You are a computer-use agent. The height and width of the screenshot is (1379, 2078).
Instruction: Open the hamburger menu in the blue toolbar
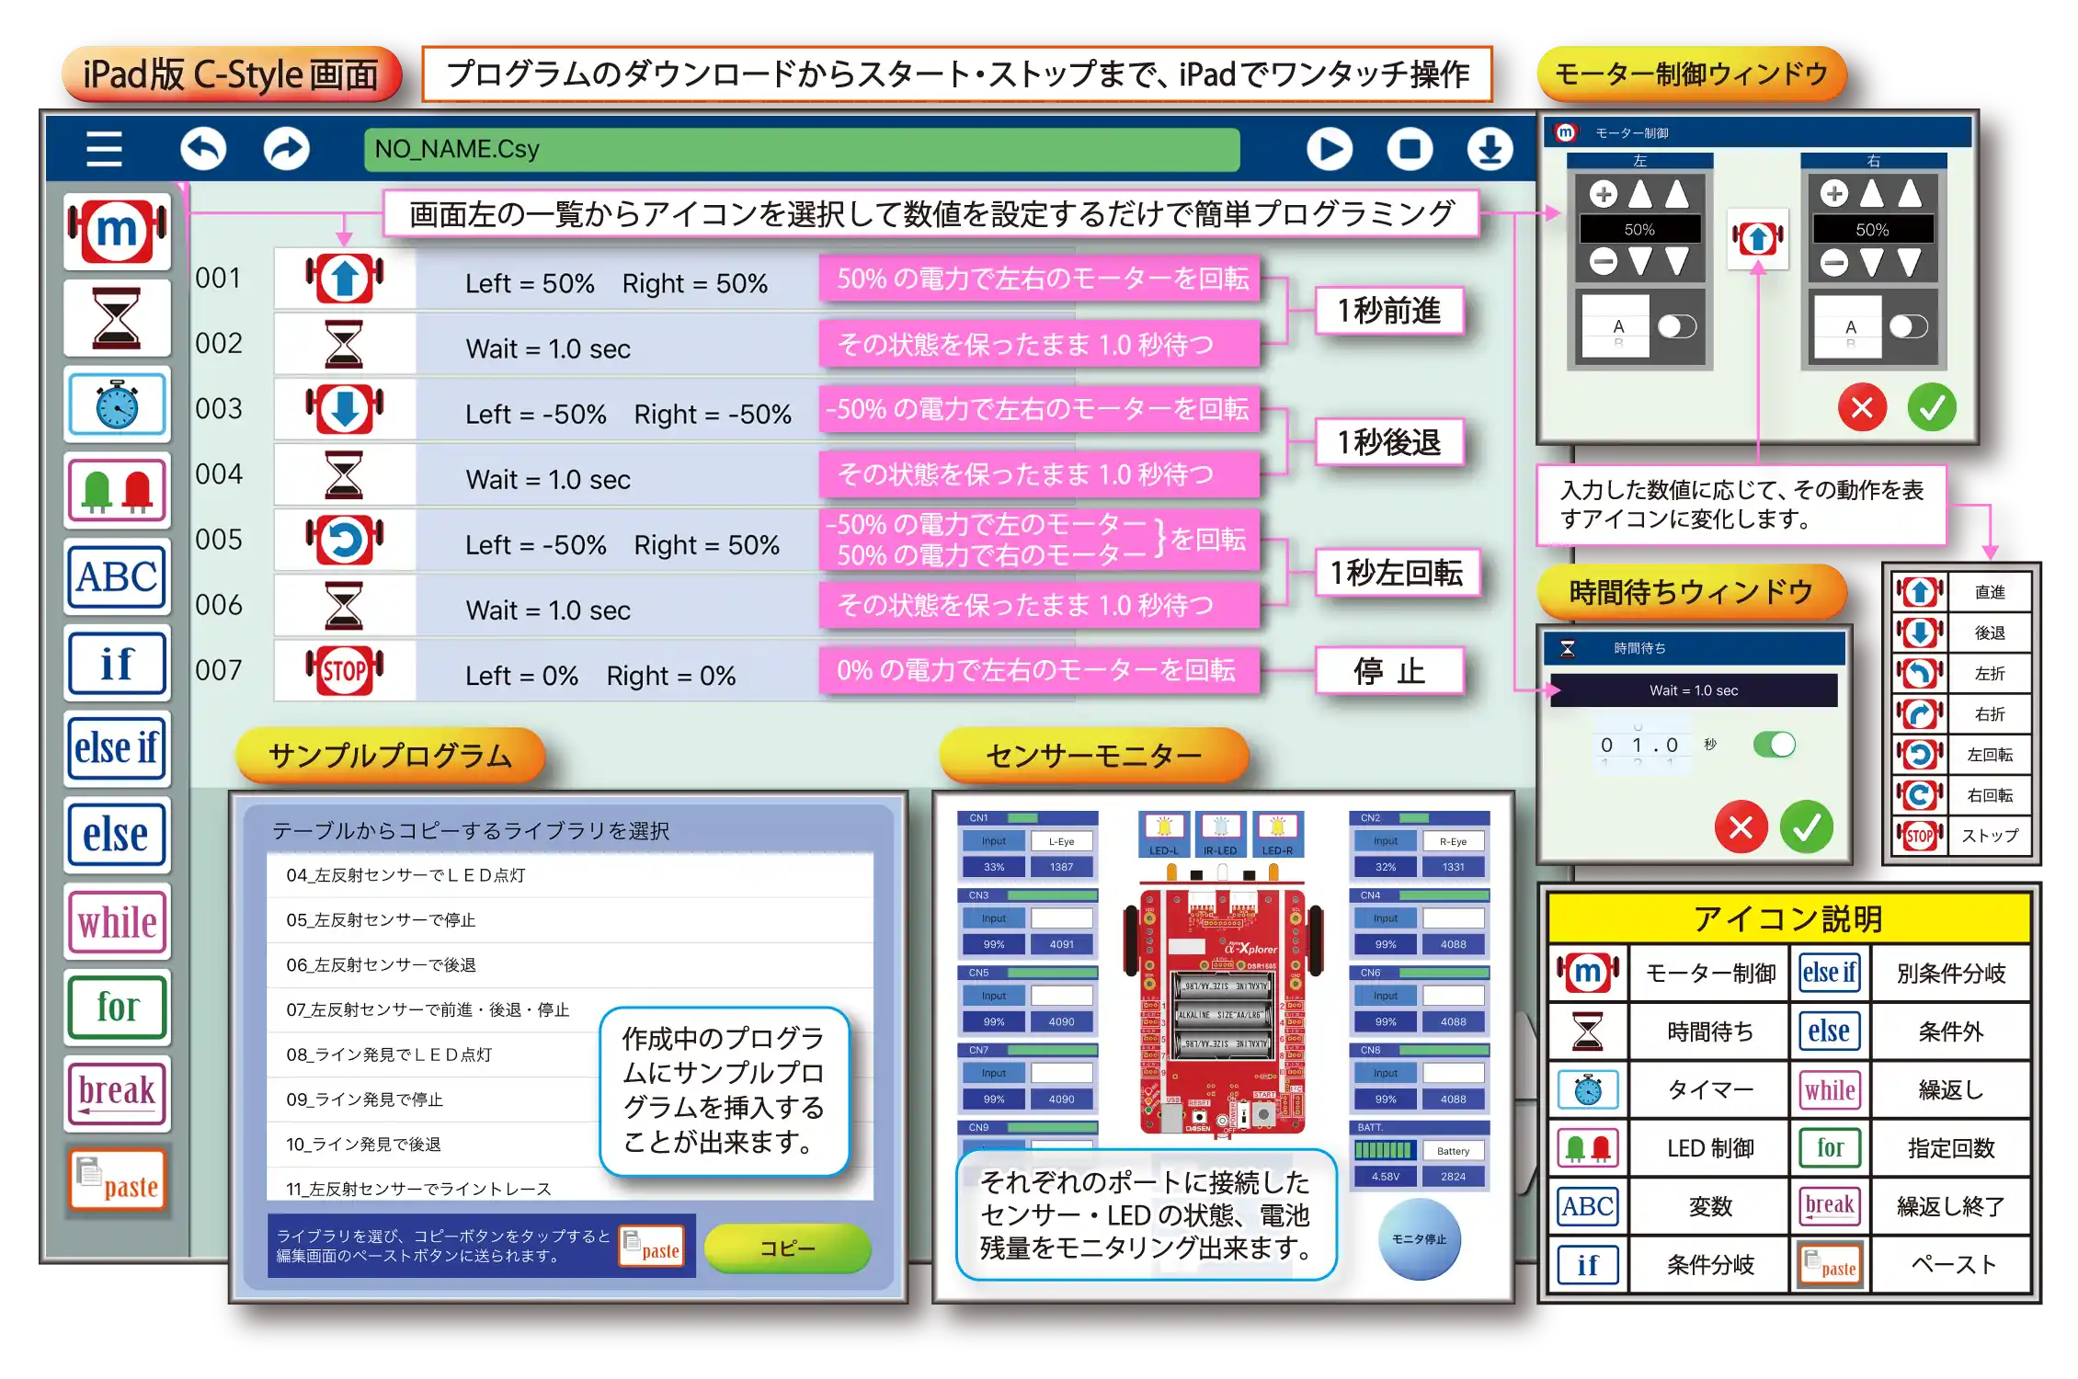coord(104,148)
